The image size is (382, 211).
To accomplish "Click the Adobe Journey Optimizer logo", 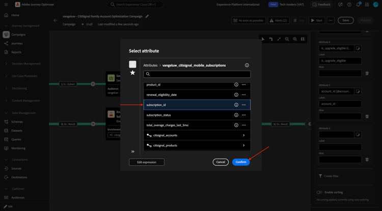I will click(x=17, y=5).
